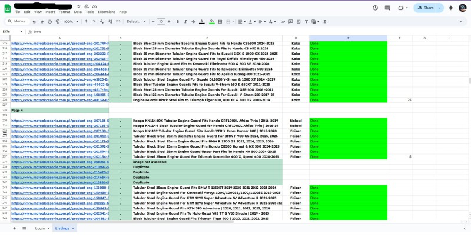Viewport: 471px width, 244px height.
Task: Open the fill color picker
Action: [x=212, y=21]
